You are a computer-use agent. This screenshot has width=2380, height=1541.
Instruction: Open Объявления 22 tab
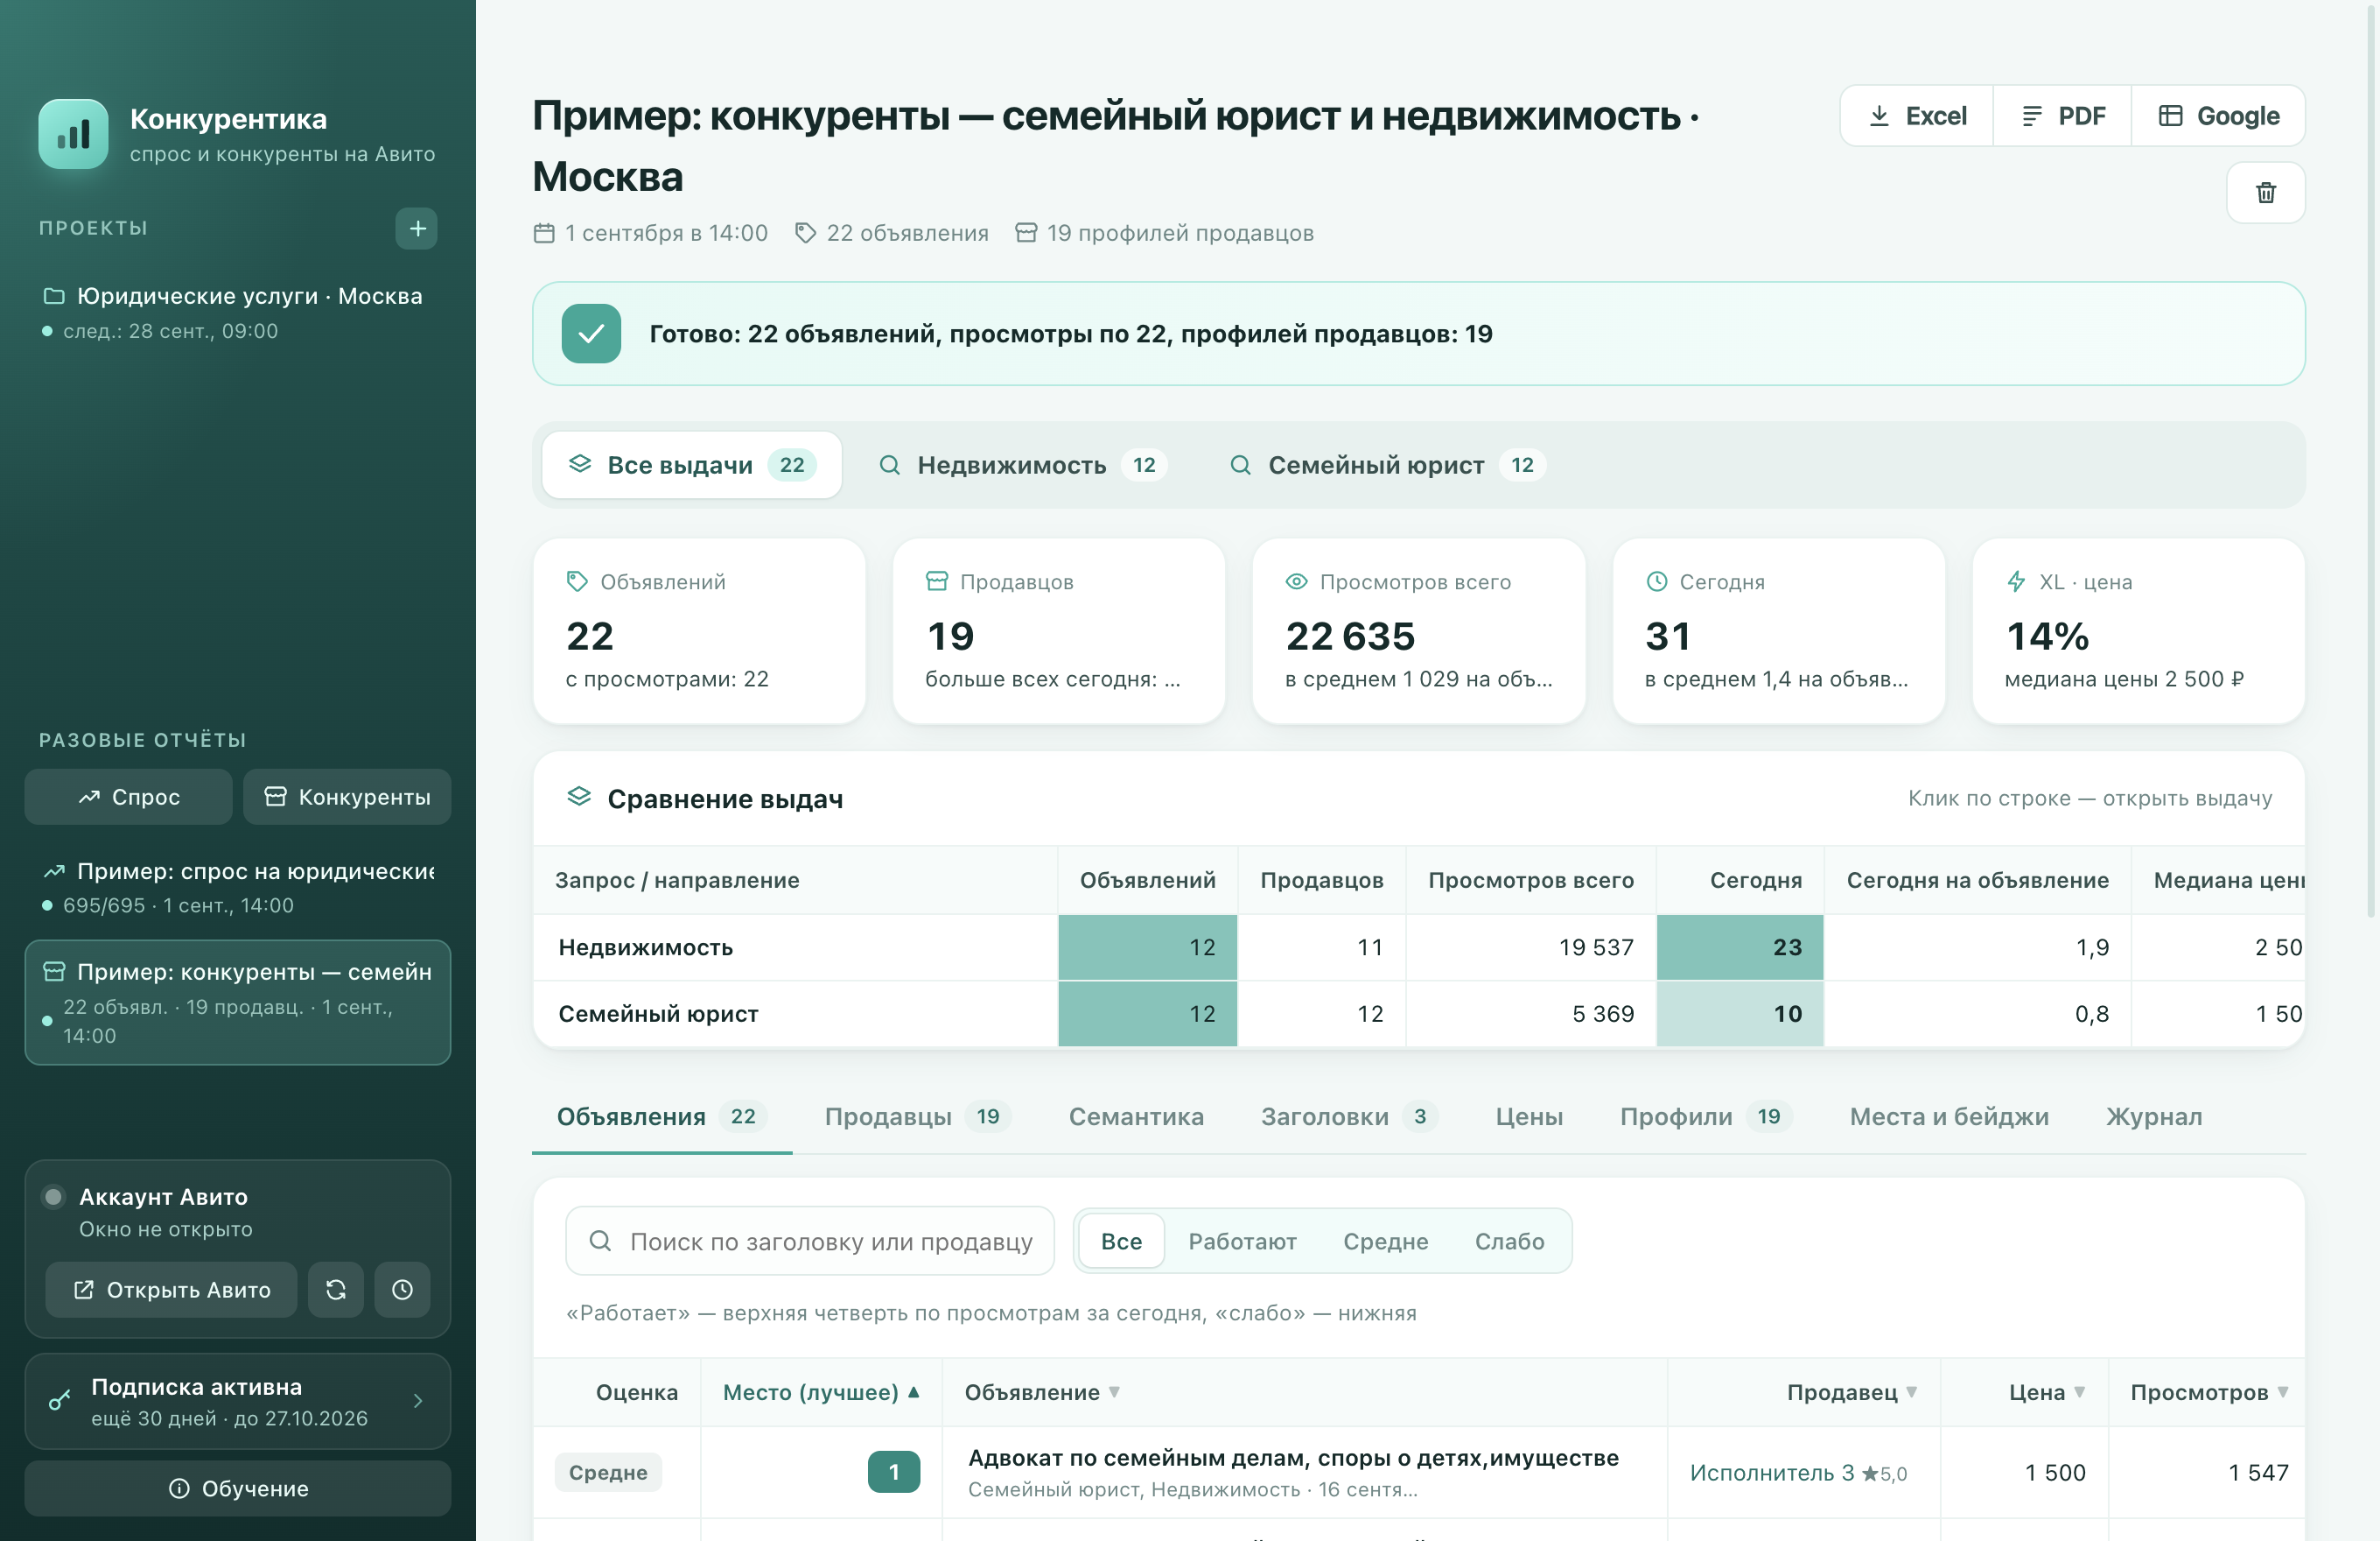click(662, 1116)
